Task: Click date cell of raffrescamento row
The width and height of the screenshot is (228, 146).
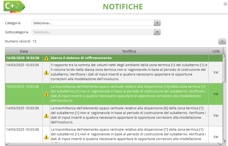Action: pos(24,58)
